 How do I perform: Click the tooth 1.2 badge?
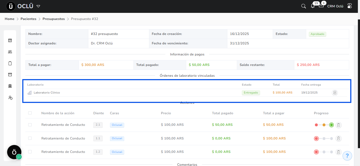pos(98,152)
